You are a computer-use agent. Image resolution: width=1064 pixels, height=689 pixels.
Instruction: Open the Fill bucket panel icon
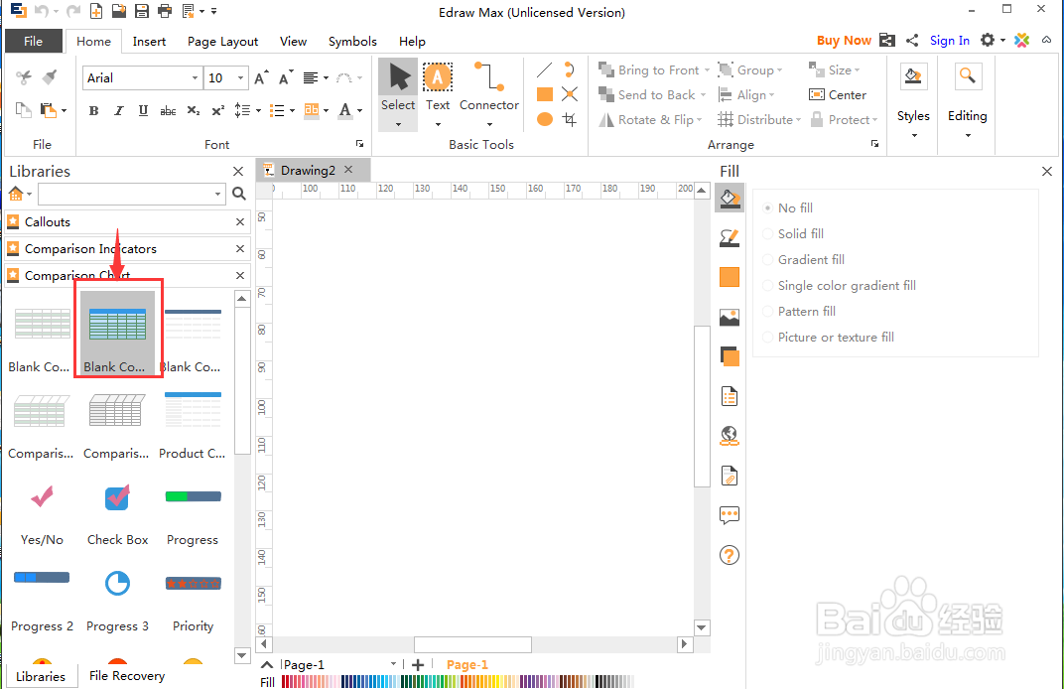(730, 199)
